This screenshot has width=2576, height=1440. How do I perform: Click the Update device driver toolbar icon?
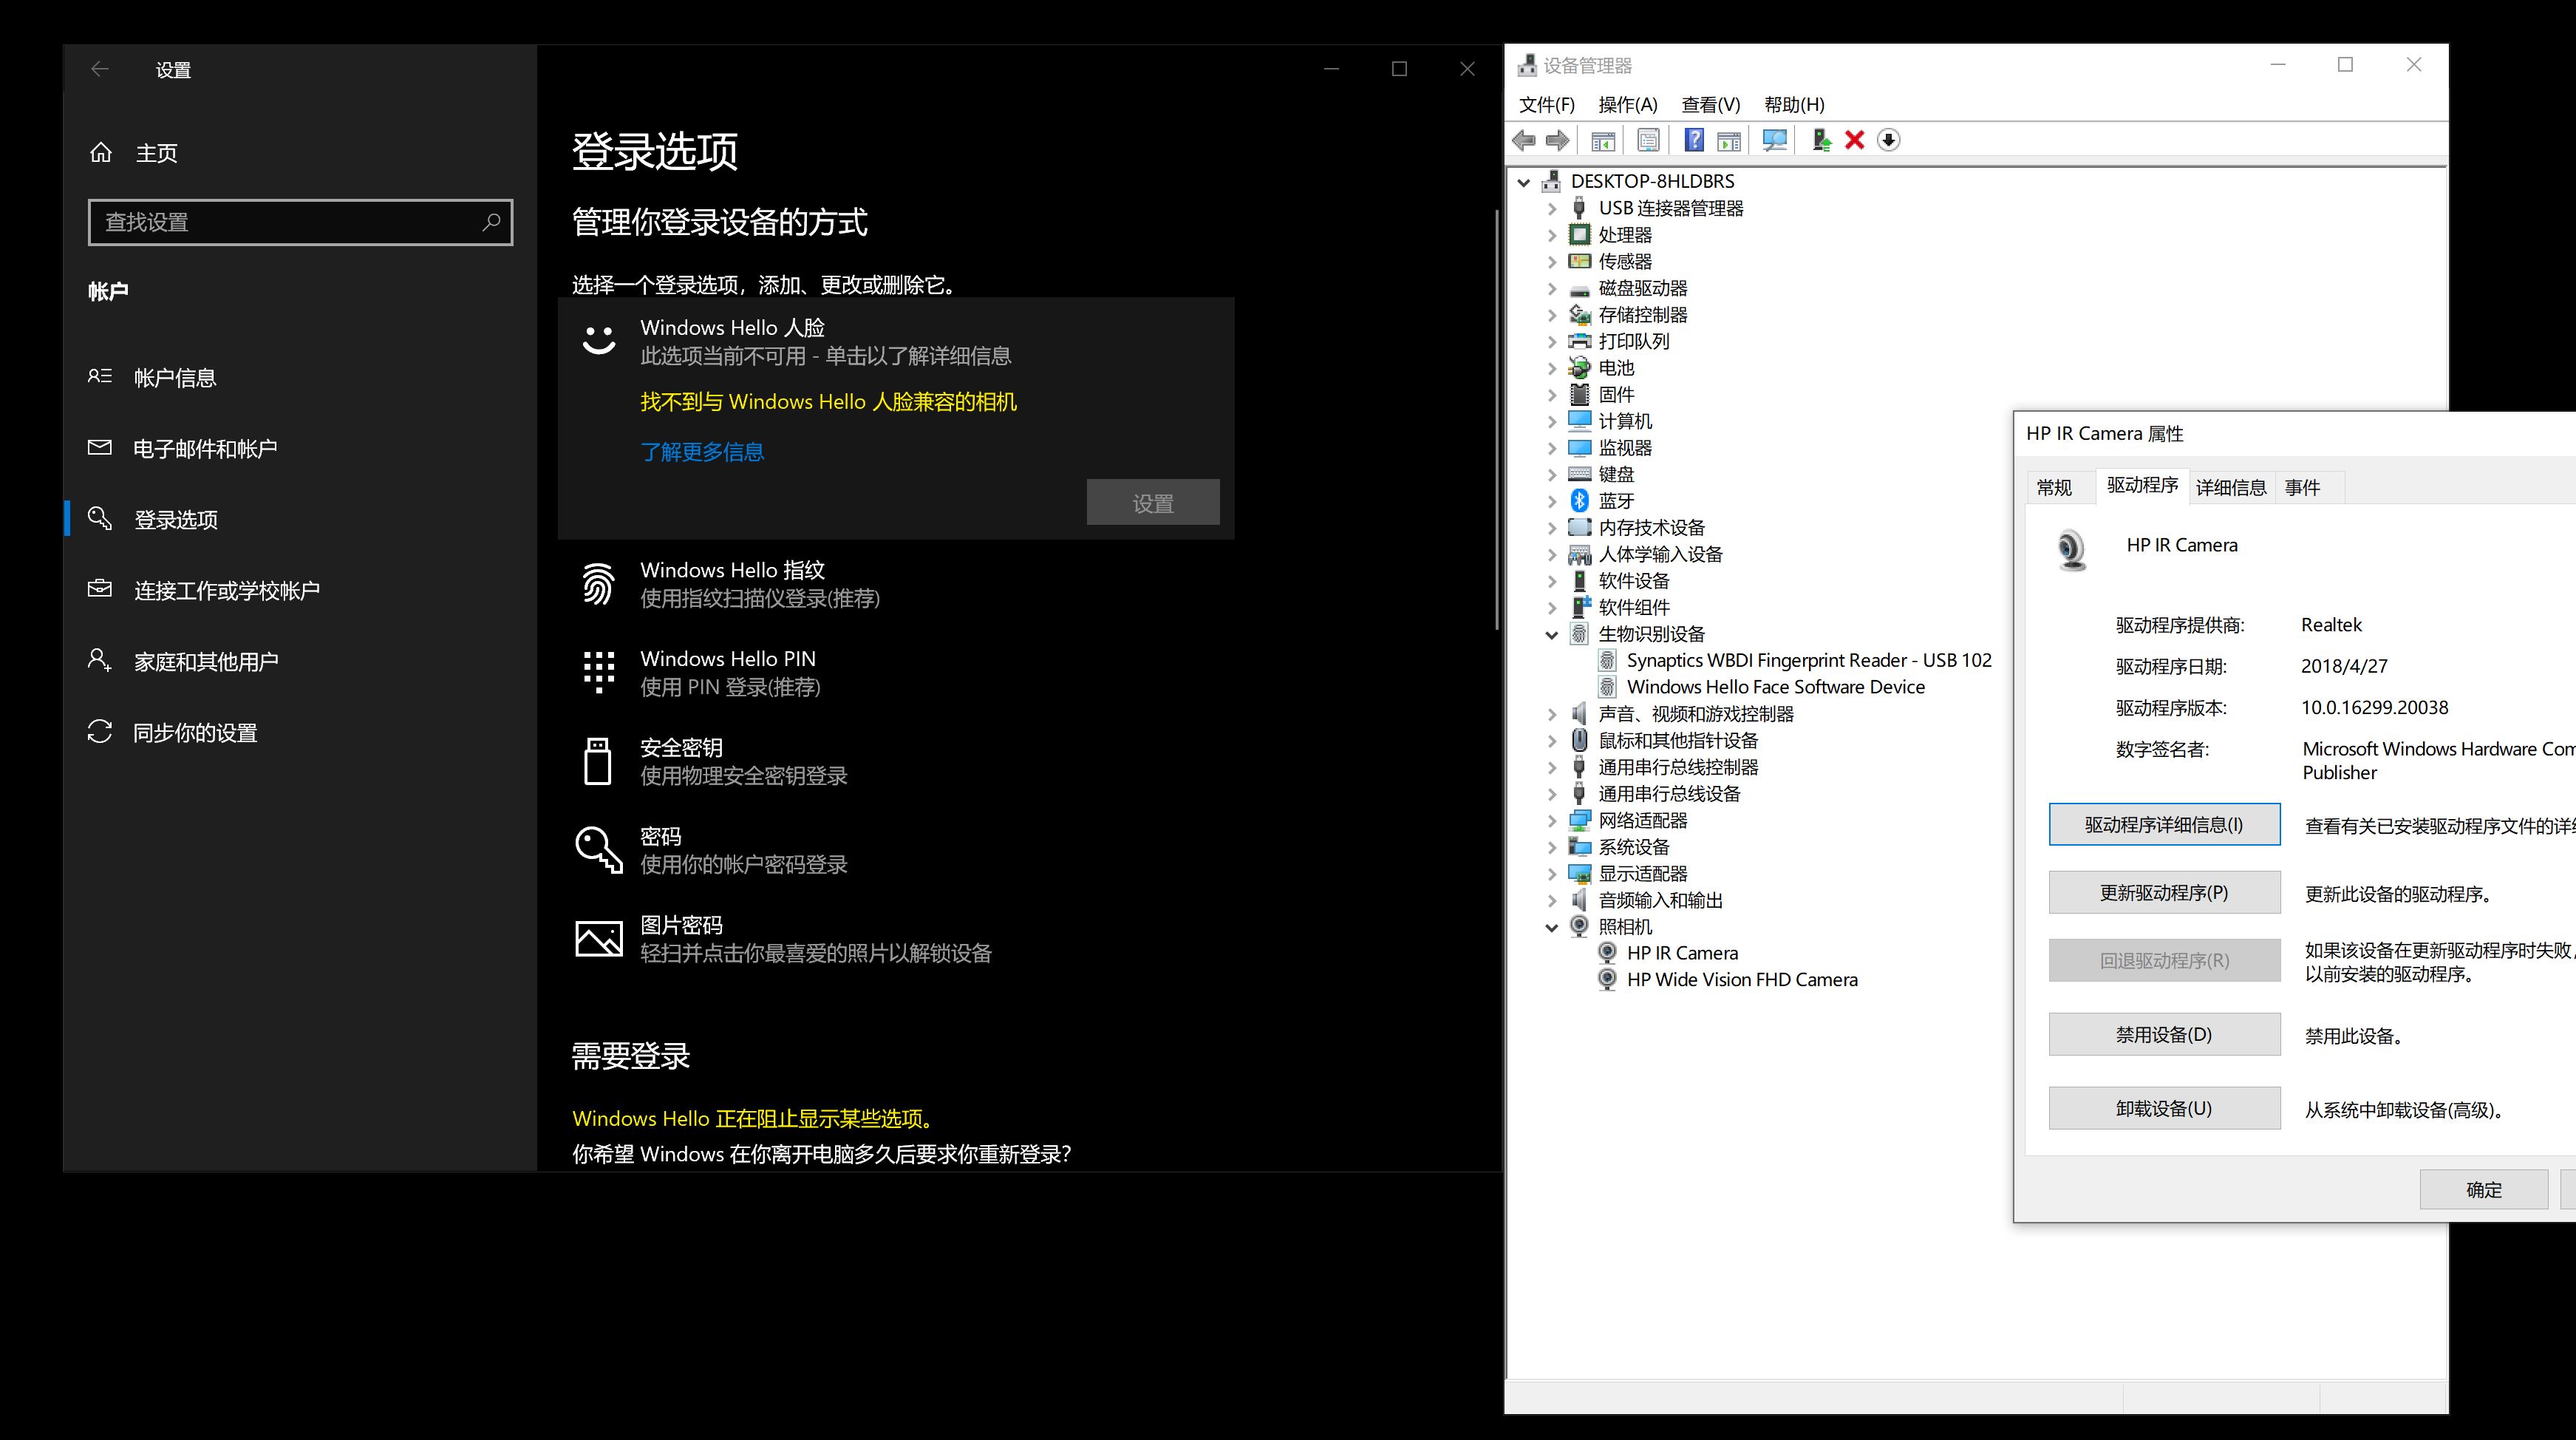pos(1821,140)
